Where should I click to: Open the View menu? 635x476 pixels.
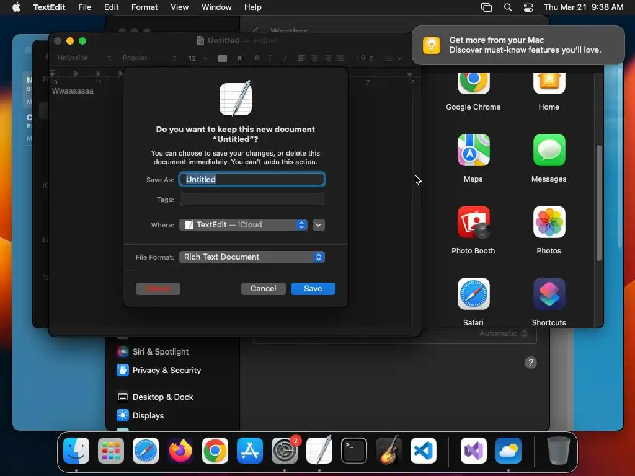pyautogui.click(x=179, y=7)
